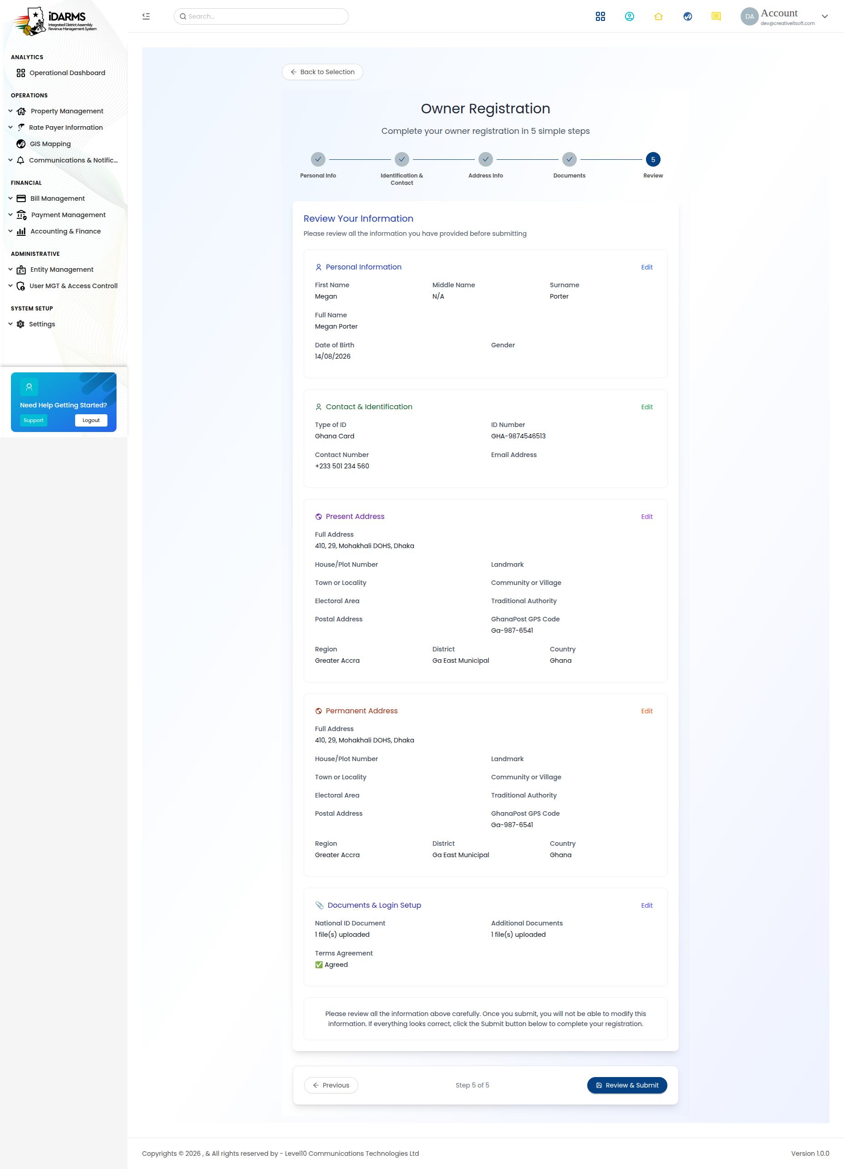Open GIS Mapping menu item

(x=43, y=144)
